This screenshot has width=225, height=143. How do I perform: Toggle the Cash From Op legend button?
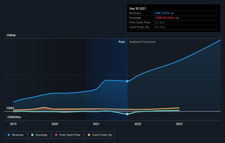100,135
